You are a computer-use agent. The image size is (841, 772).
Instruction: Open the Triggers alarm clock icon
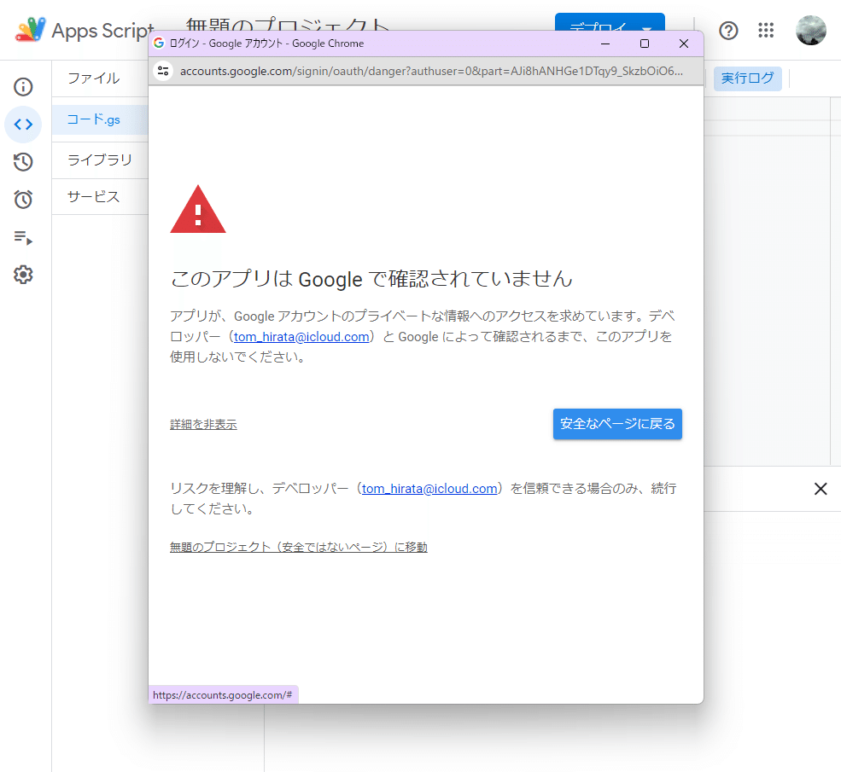23,200
